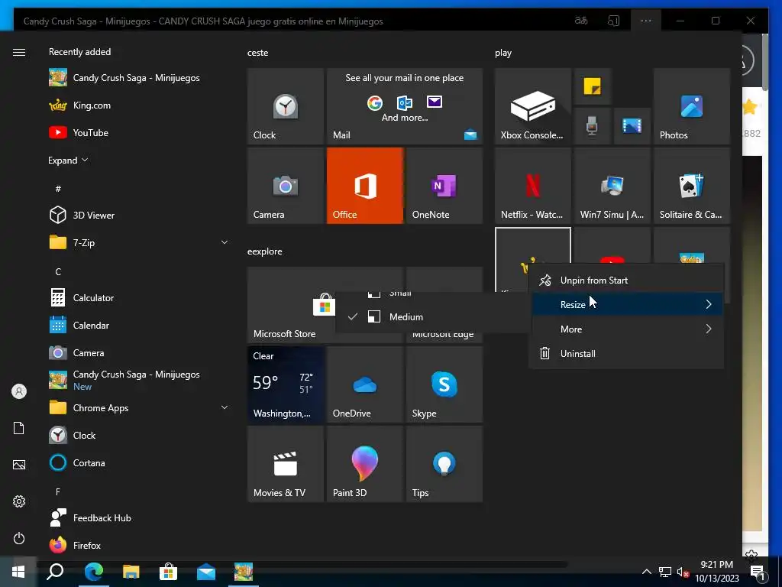Open the user account icon in Start sidebar
This screenshot has width=782, height=587.
(19, 391)
